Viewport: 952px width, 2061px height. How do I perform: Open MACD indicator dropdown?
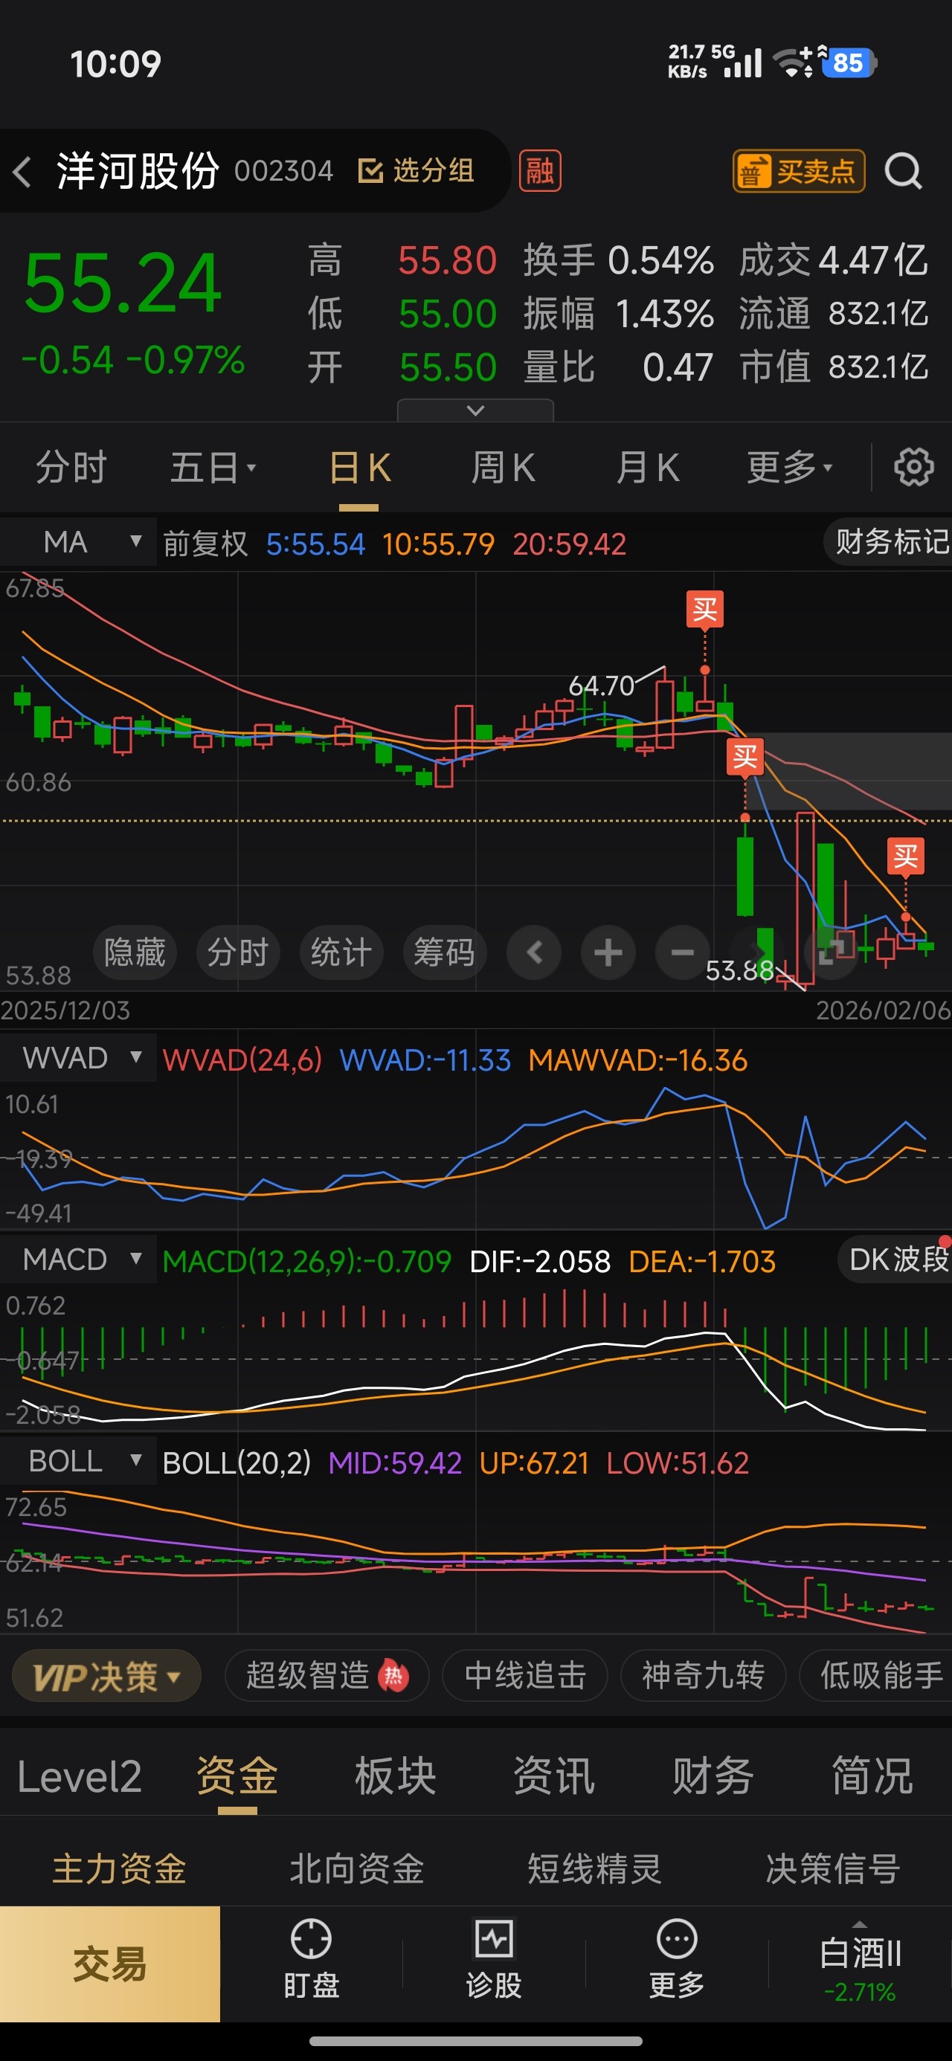click(x=79, y=1259)
